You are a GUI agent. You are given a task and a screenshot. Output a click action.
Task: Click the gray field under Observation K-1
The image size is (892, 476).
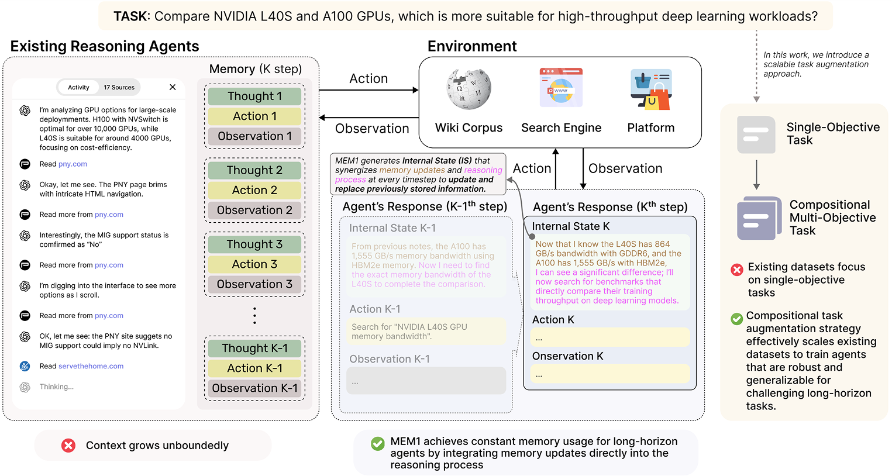[426, 381]
